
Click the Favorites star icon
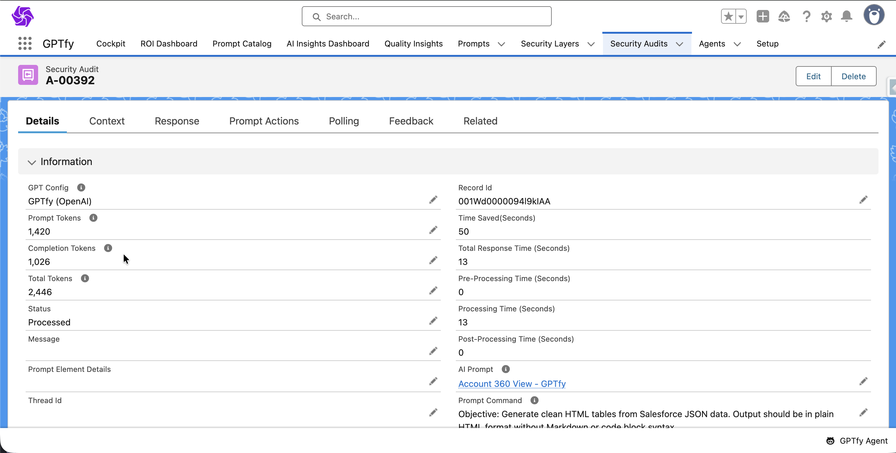(x=728, y=16)
